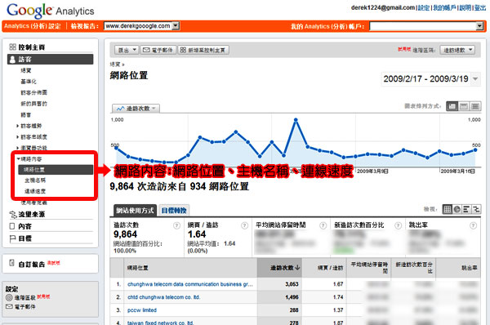Click the Google Analytics logo
The height and width of the screenshot is (325, 490).
point(51,11)
